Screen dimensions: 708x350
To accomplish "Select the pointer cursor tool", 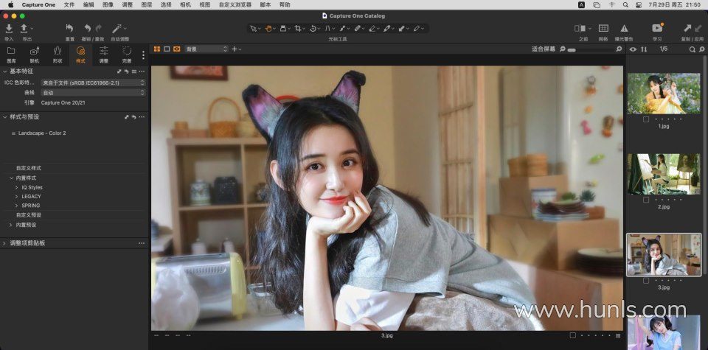I will pyautogui.click(x=253, y=29).
